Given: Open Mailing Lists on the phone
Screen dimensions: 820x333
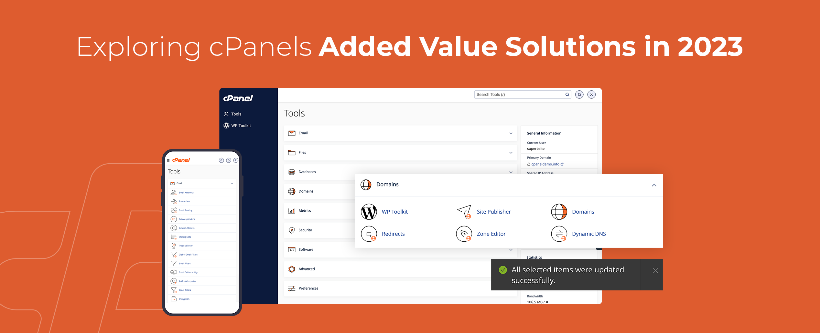Looking at the screenshot, I should click(185, 237).
